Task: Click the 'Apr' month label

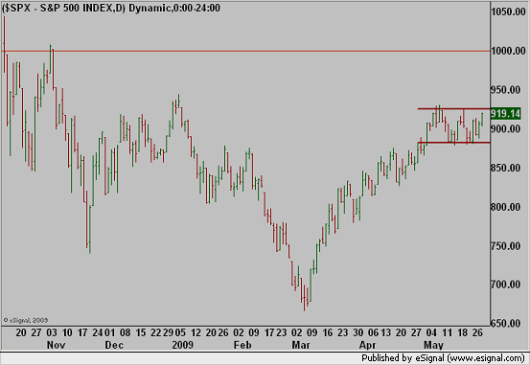Action: (367, 345)
